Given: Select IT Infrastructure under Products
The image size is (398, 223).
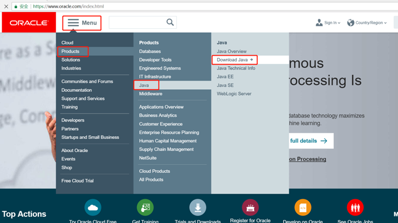Looking at the screenshot, I should coord(155,76).
